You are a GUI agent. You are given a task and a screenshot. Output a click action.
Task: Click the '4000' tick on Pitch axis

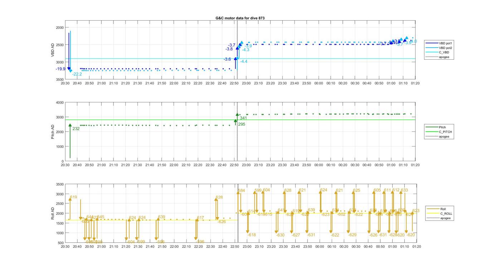[x=59, y=103]
